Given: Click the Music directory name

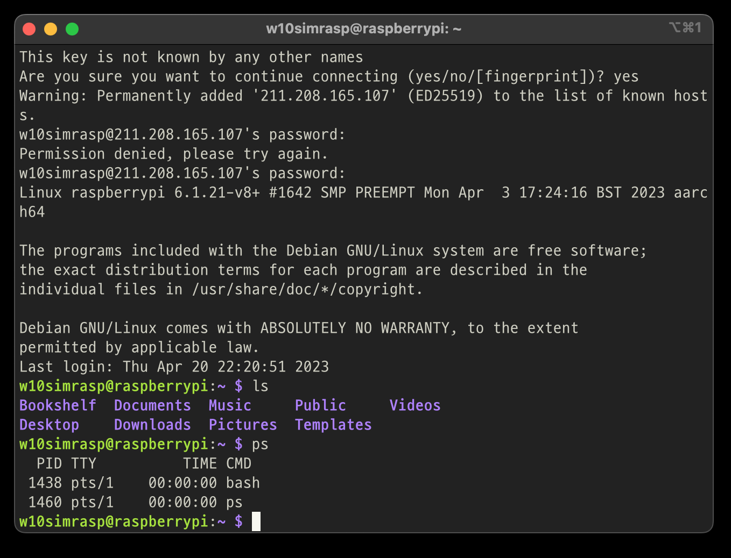Looking at the screenshot, I should pyautogui.click(x=230, y=405).
